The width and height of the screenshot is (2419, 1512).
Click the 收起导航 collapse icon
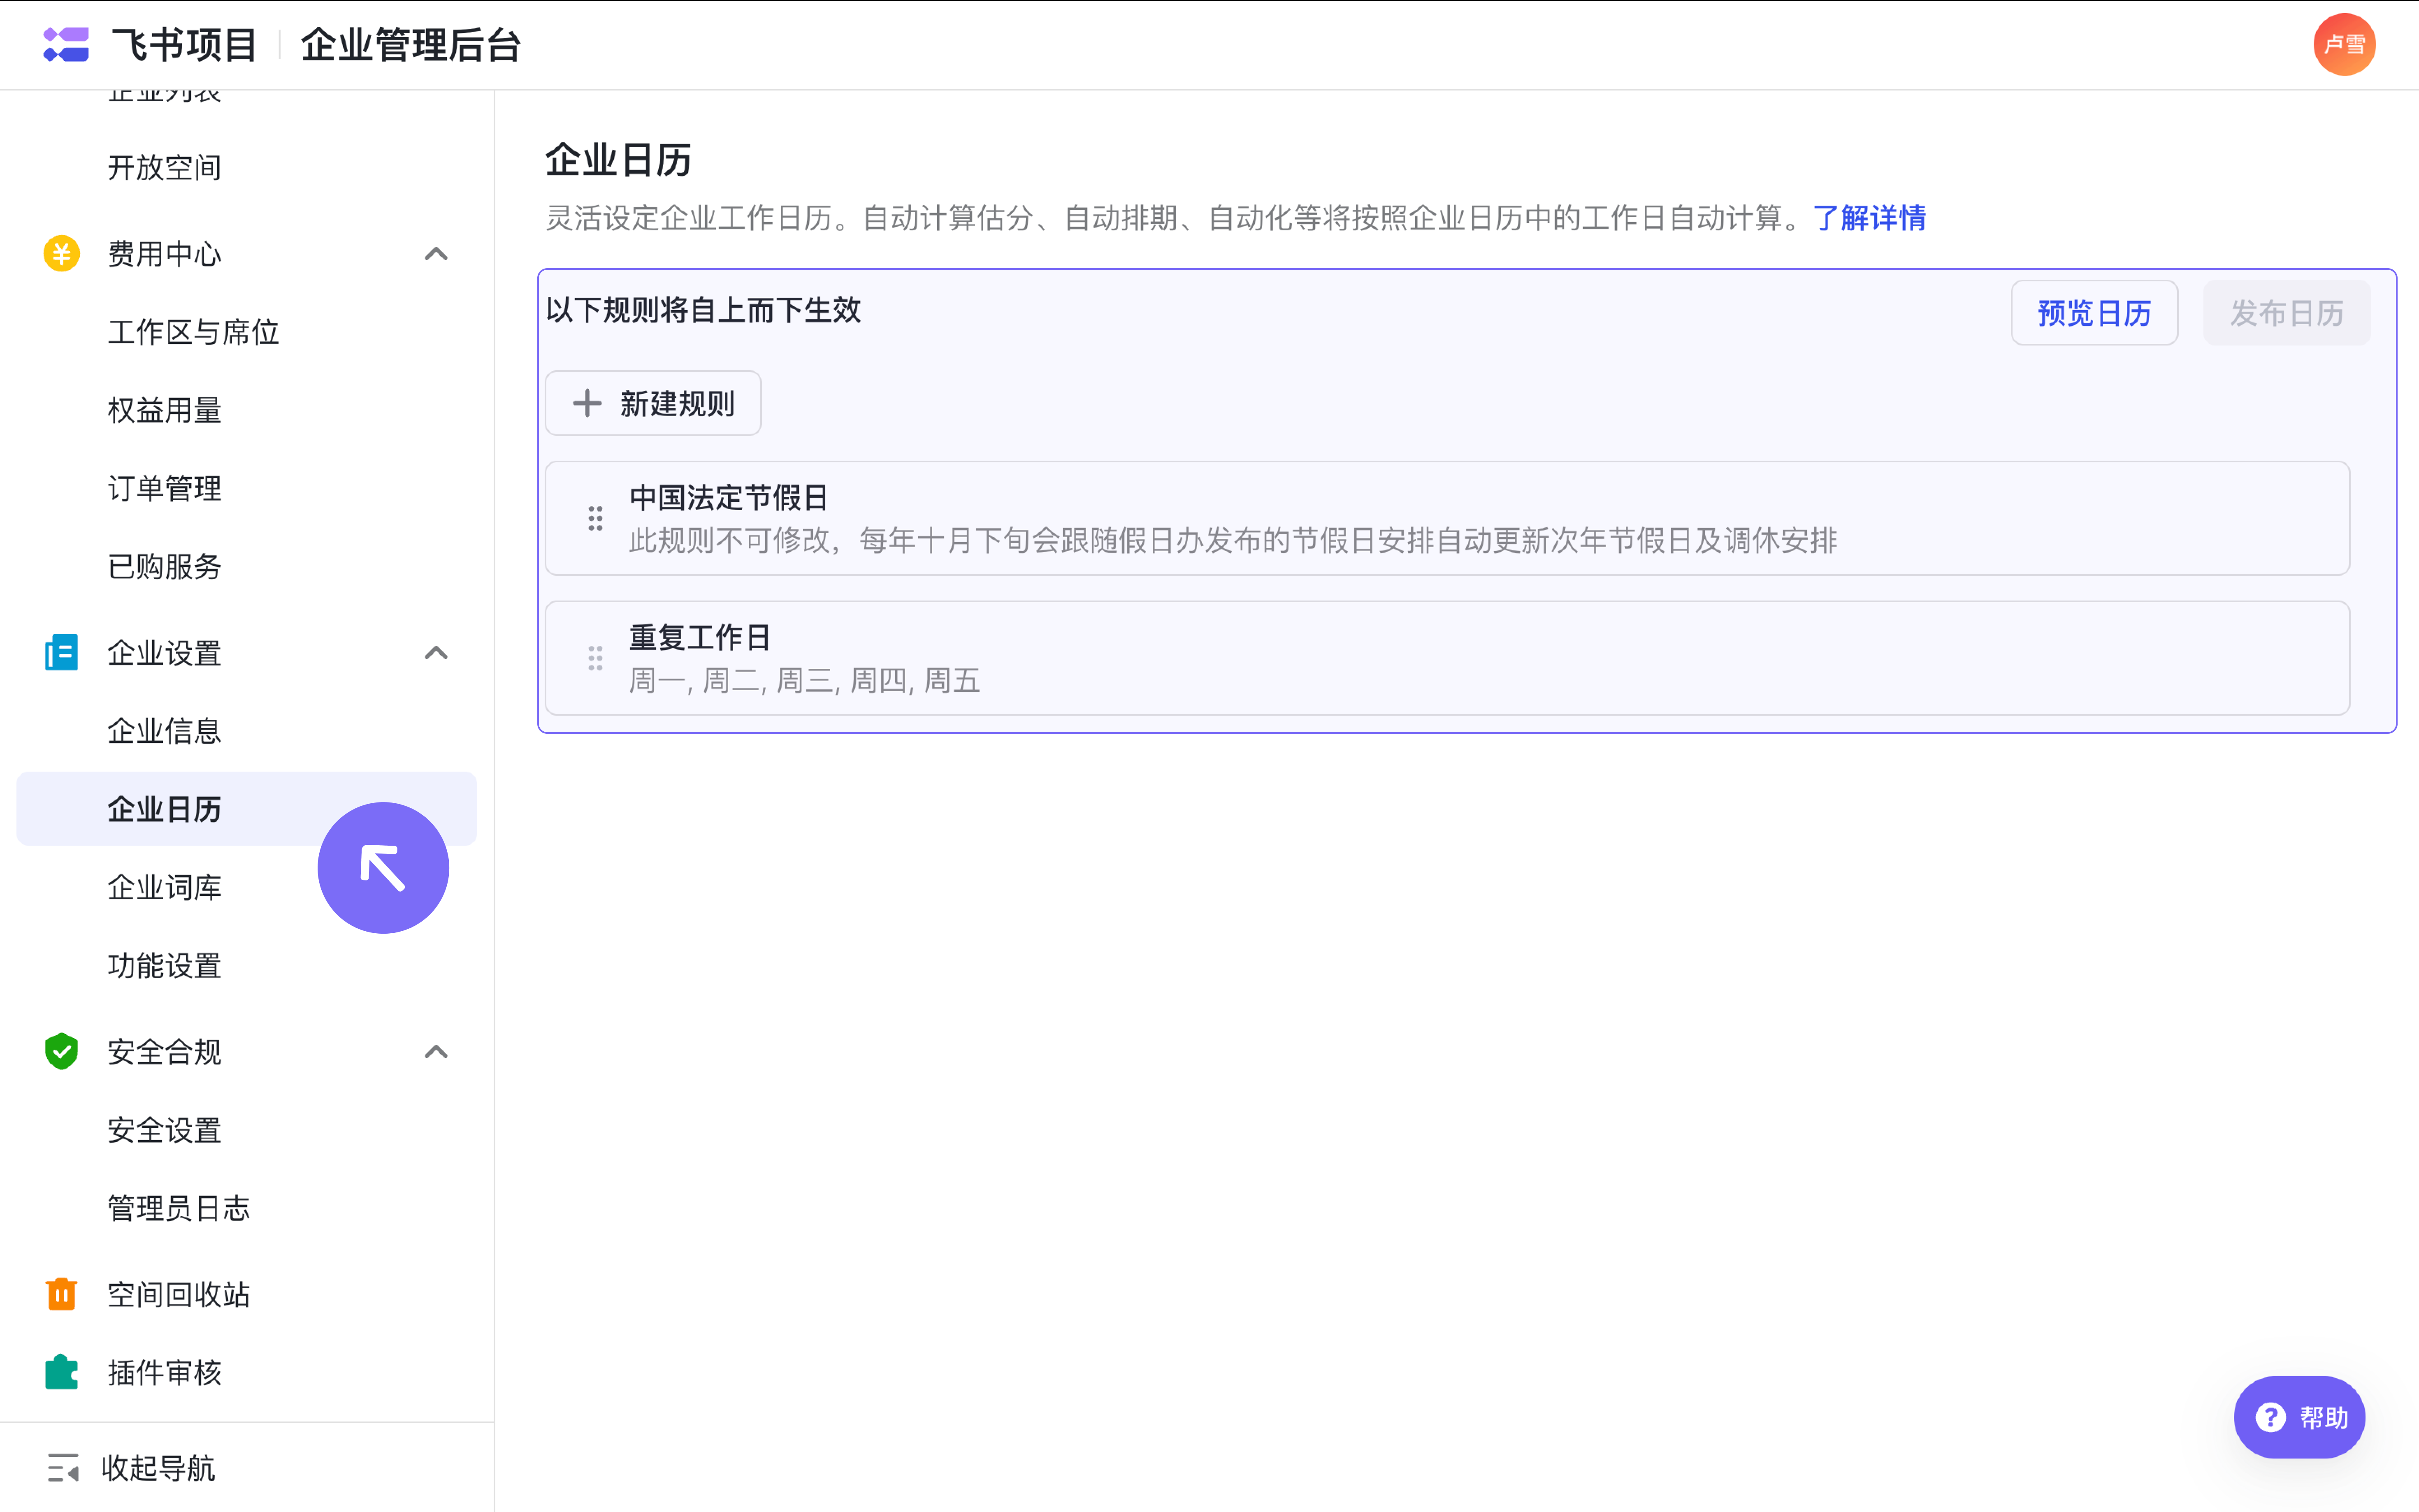click(63, 1468)
